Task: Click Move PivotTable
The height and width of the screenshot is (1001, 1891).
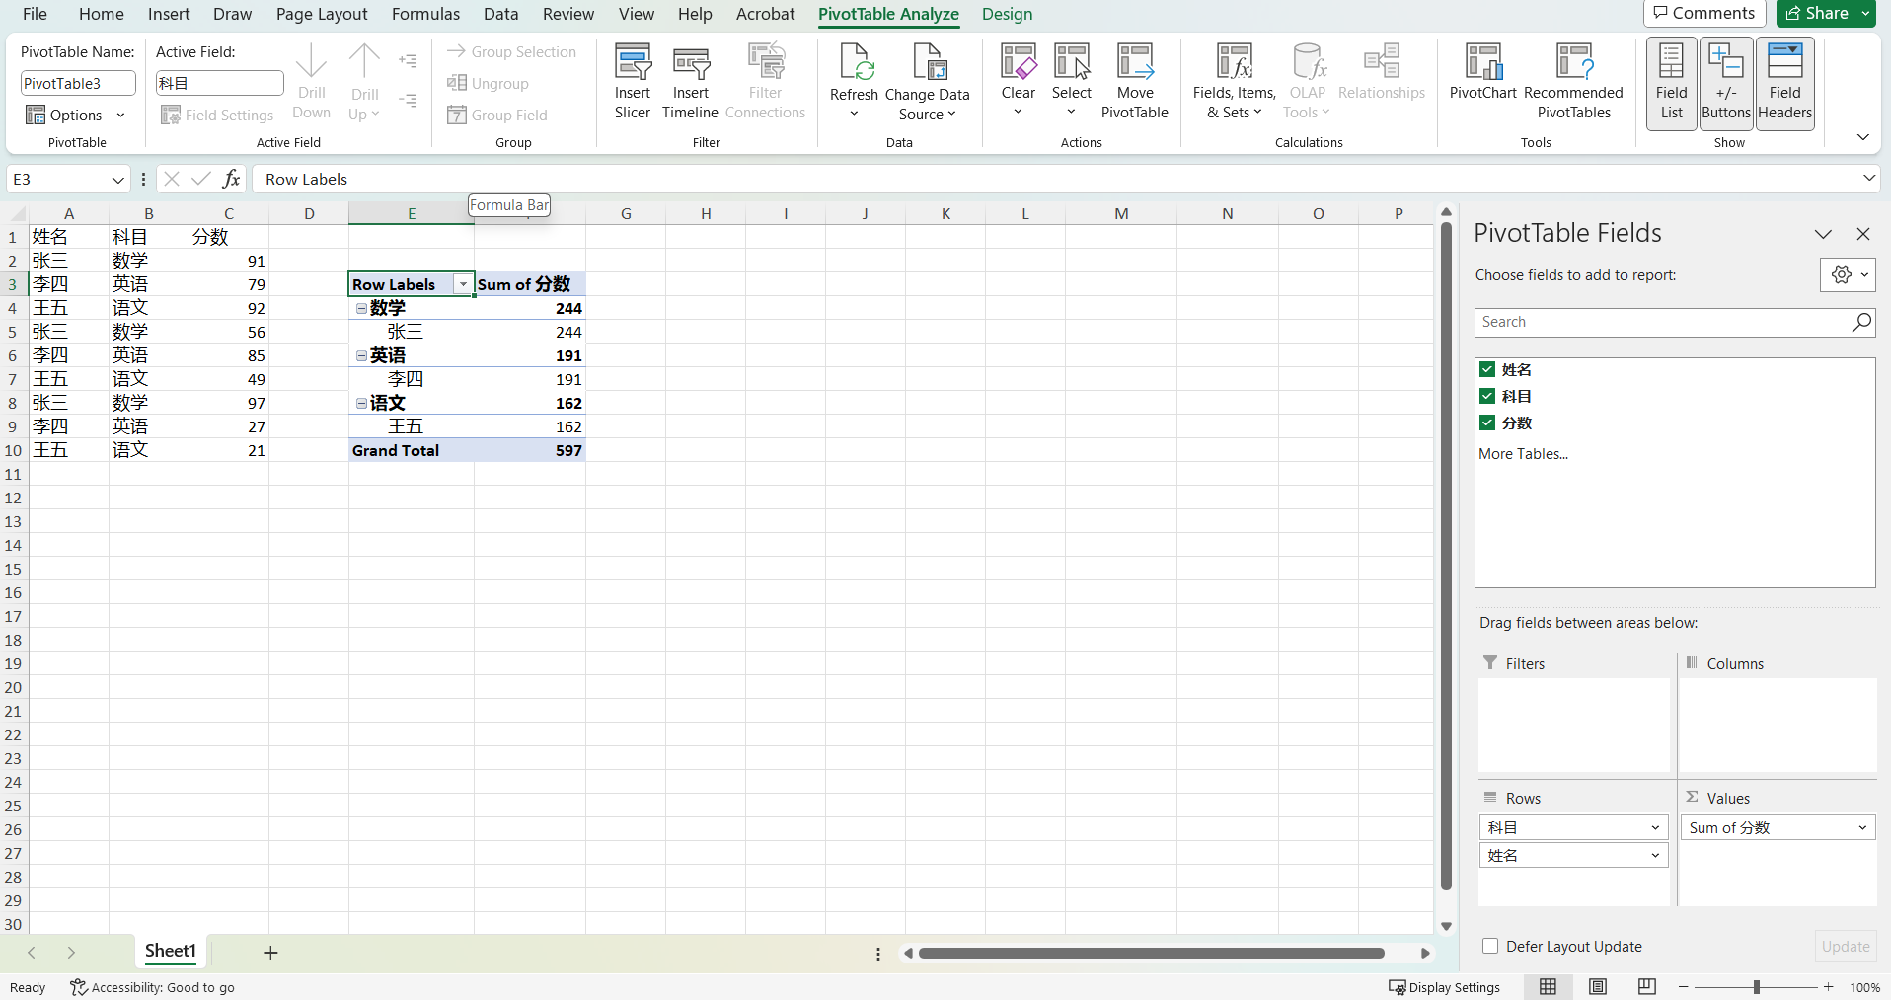Action: (1134, 82)
